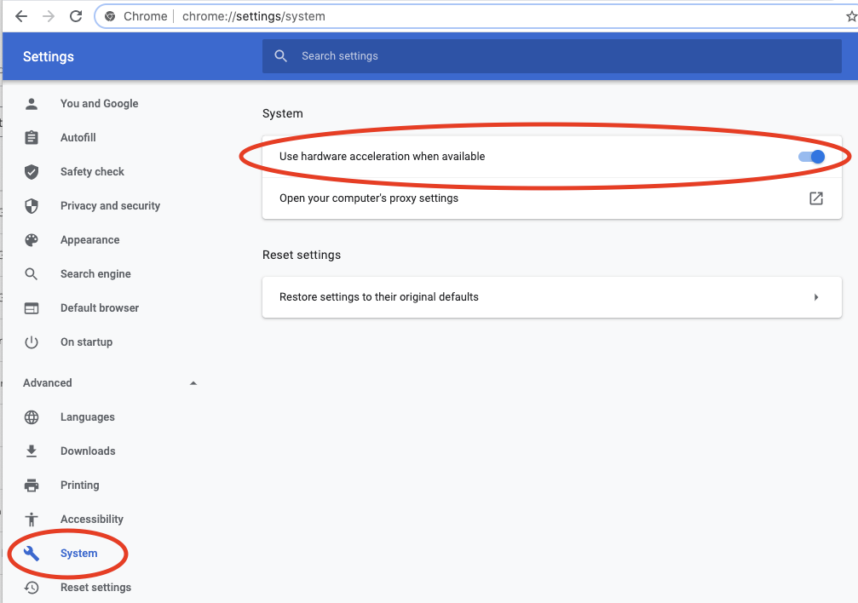Open Privacy and security settings

pyautogui.click(x=111, y=206)
